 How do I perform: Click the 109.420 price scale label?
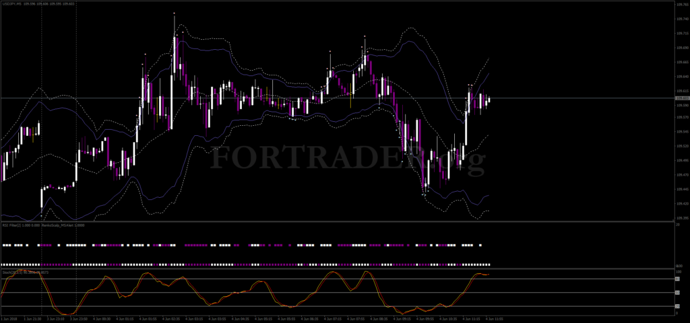coord(682,203)
